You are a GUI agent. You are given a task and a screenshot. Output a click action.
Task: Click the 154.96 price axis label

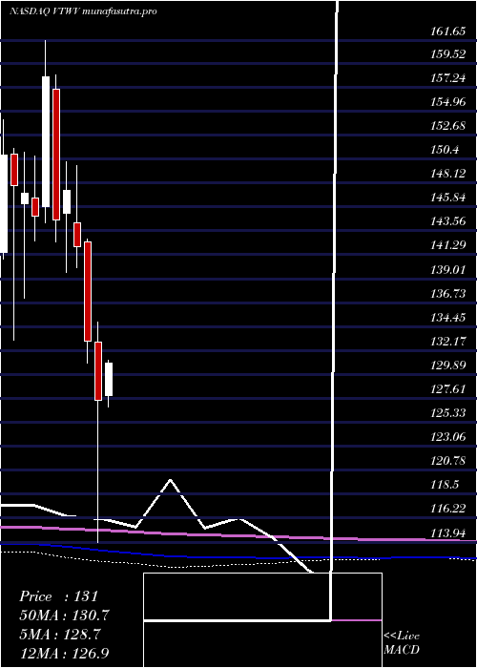(x=448, y=102)
